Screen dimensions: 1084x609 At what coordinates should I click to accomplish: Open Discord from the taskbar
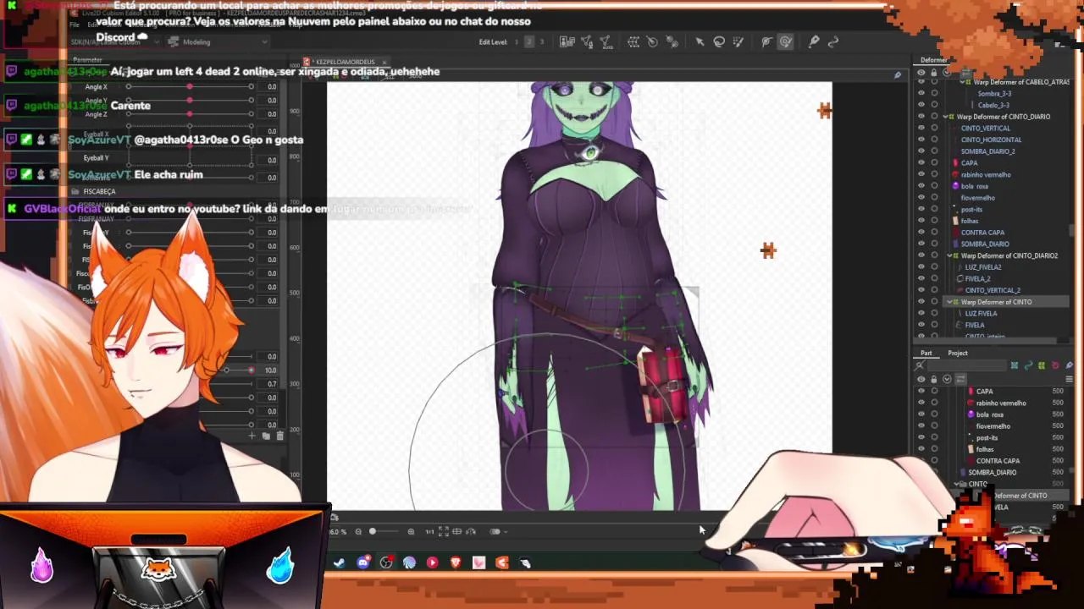363,562
